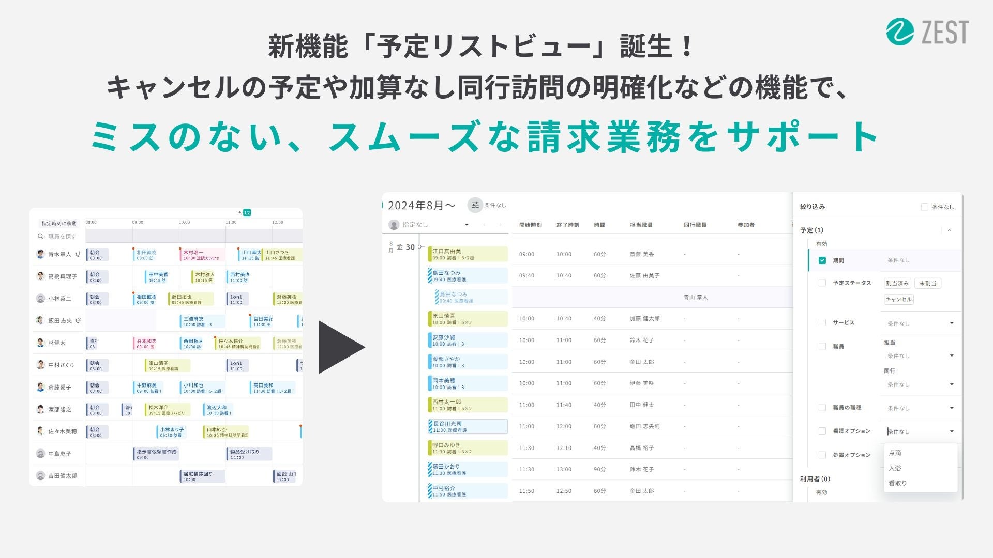Click 小林英二's avatar icon
The height and width of the screenshot is (558, 993).
[40, 298]
